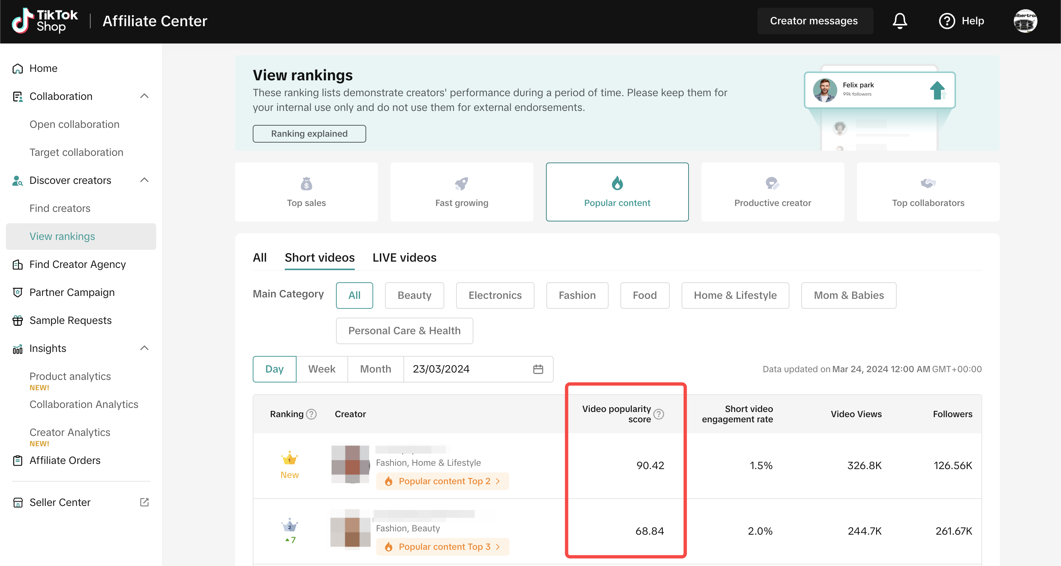This screenshot has width=1061, height=566.
Task: Collapse the Discover creators section
Action: click(x=144, y=180)
